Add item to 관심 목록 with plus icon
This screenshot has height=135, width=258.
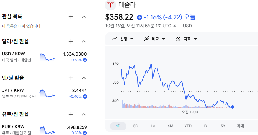[71, 17]
